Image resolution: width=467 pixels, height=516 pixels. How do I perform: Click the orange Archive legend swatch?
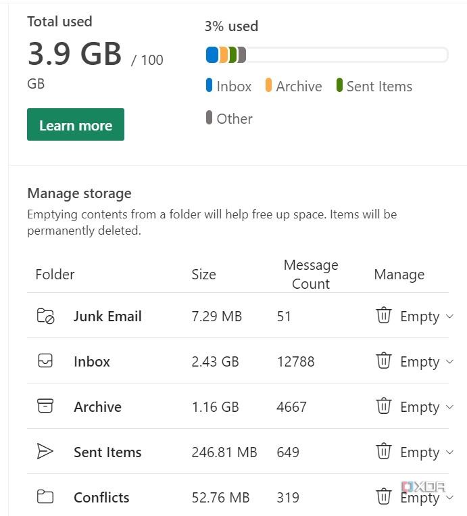tap(268, 86)
